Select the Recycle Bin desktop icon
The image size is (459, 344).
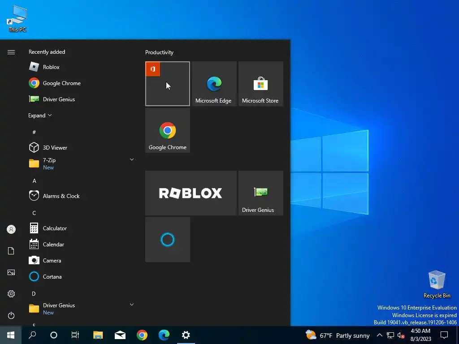(x=437, y=284)
